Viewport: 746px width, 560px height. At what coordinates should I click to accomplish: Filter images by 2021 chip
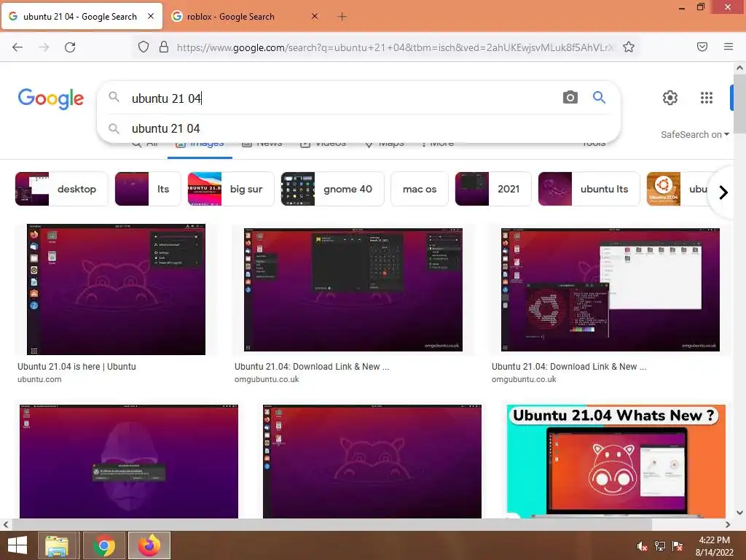pos(493,189)
